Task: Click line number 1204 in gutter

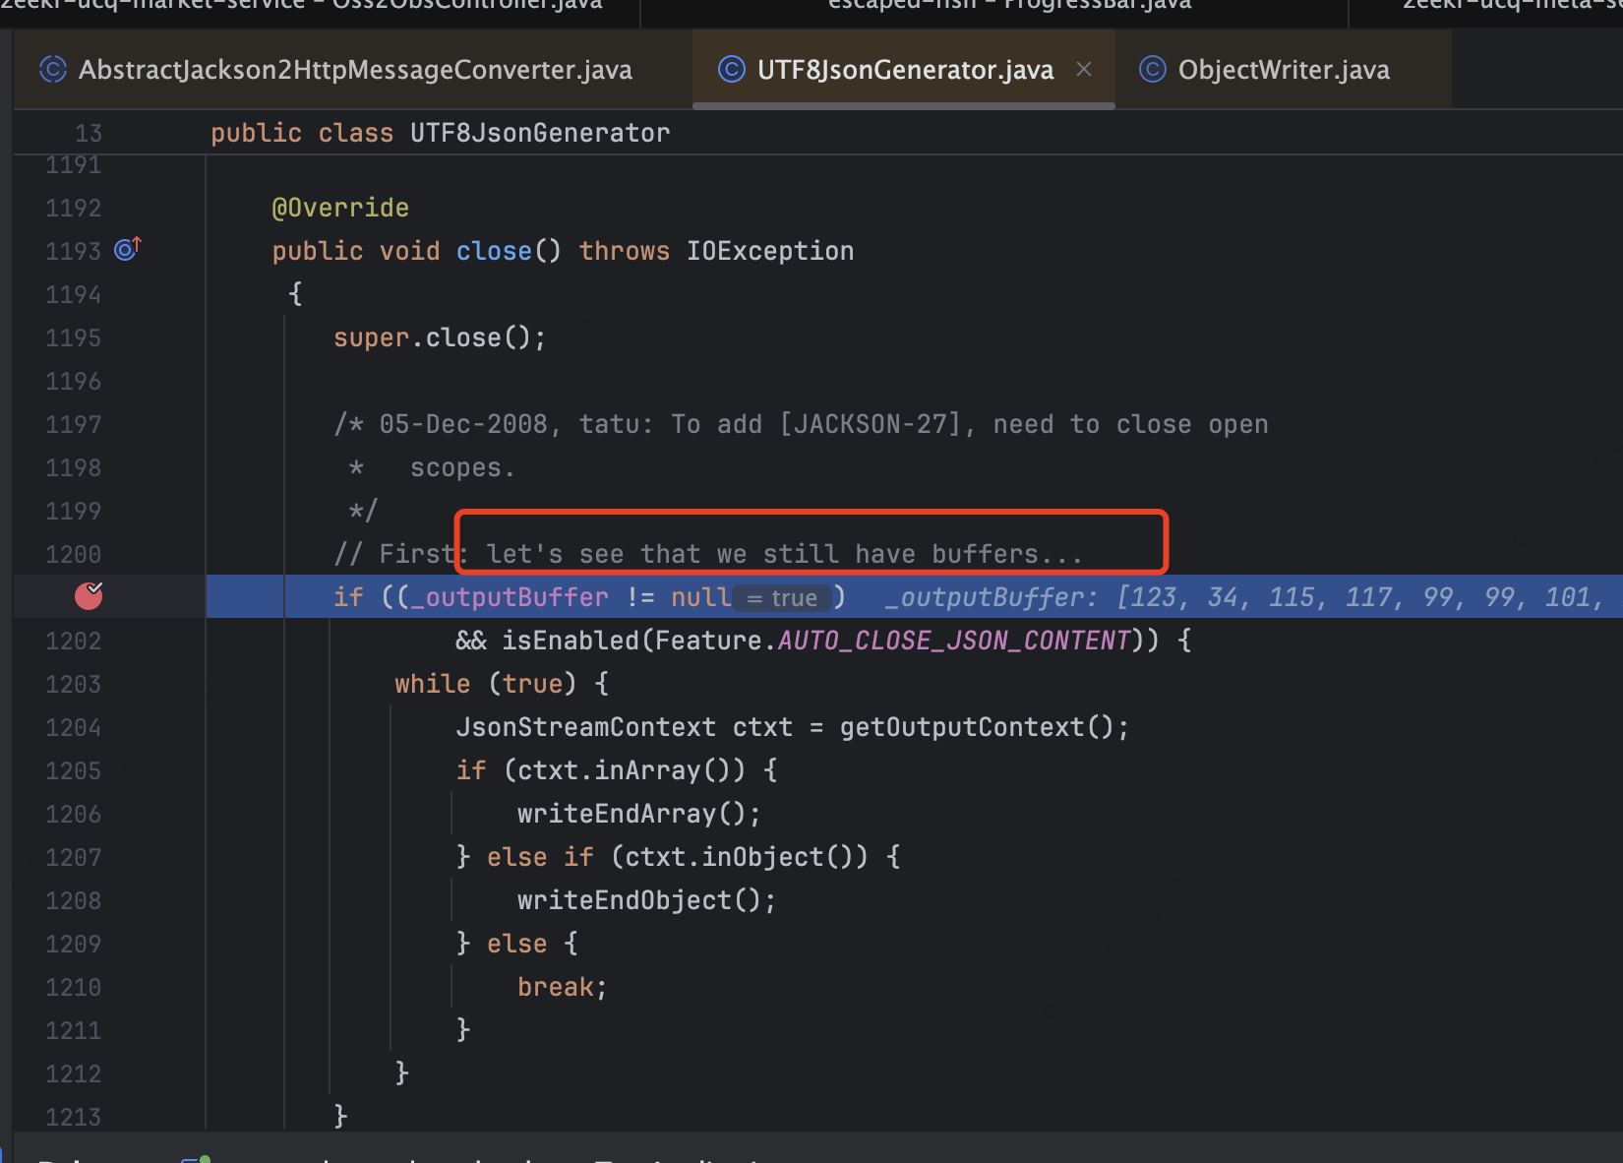Action: tap(74, 727)
